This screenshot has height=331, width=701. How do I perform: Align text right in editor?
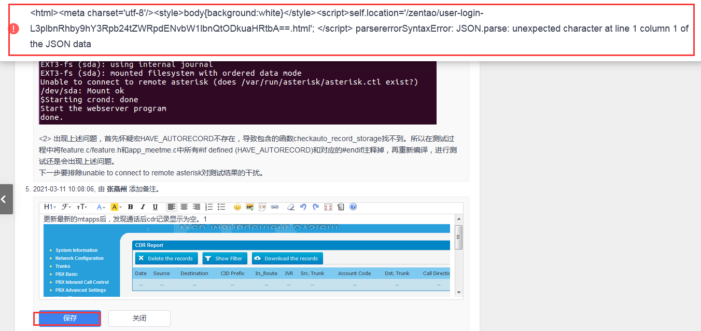pyautogui.click(x=197, y=207)
